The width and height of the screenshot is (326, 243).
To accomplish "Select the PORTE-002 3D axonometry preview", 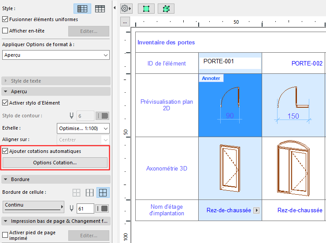I will pyautogui.click(x=293, y=168).
